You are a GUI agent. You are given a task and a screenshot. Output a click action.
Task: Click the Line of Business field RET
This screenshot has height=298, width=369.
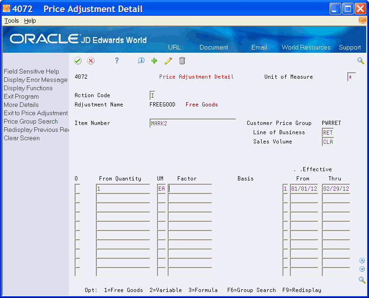click(x=328, y=132)
